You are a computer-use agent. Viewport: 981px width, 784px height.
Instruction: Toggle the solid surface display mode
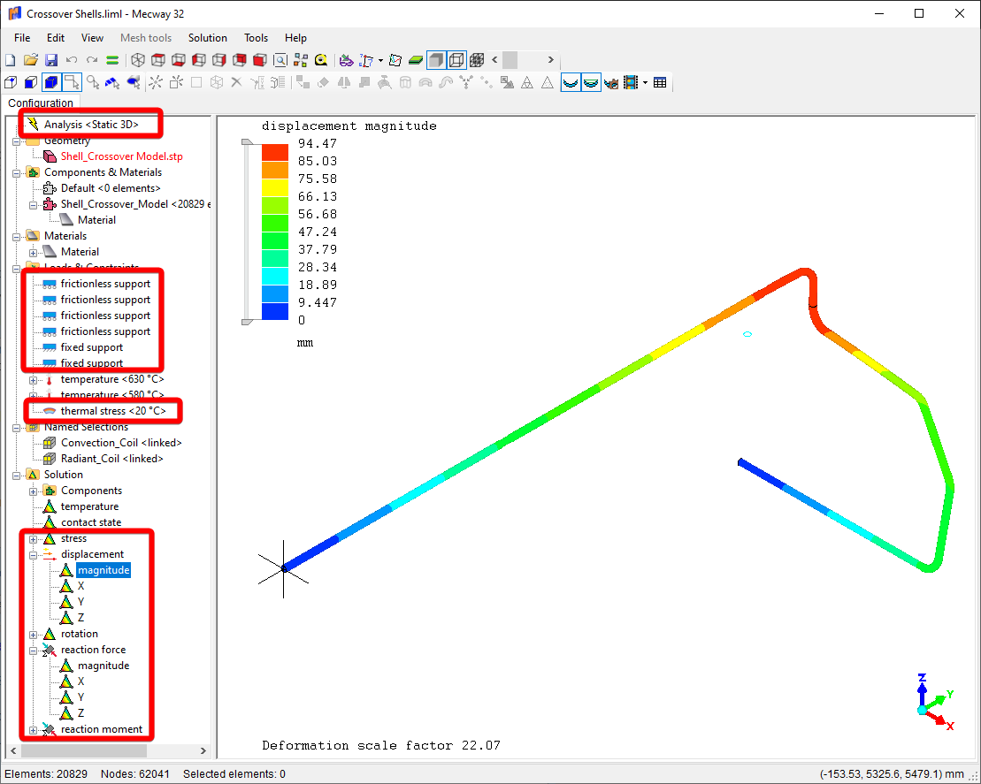click(435, 60)
